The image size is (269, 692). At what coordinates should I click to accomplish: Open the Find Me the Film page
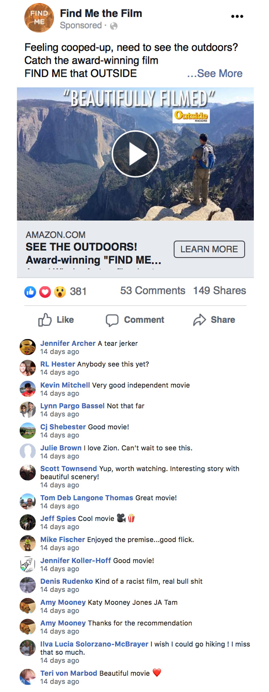pyautogui.click(x=101, y=13)
